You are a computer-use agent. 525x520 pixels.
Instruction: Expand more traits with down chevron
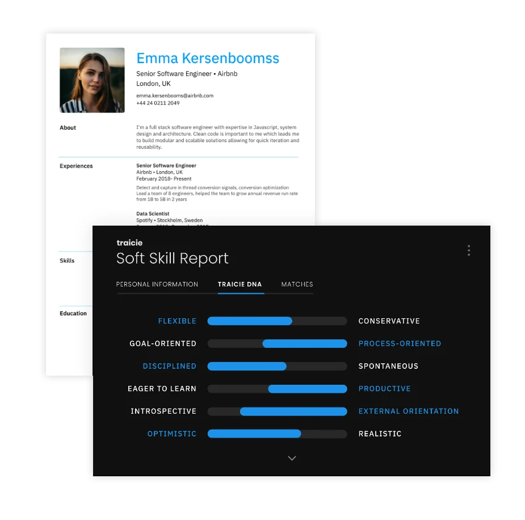coord(292,458)
